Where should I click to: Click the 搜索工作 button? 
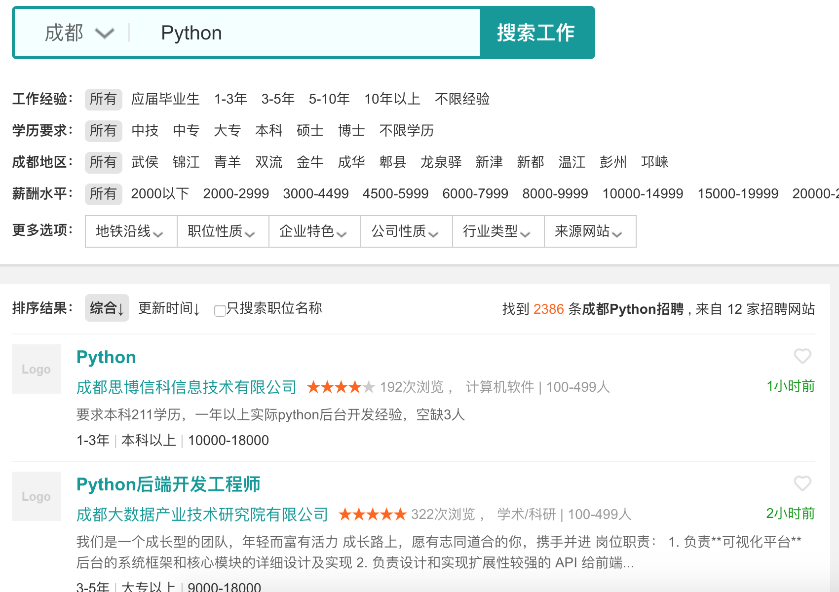[x=536, y=33]
